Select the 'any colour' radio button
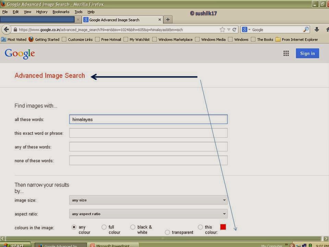This screenshot has width=329, height=247. coord(74,227)
